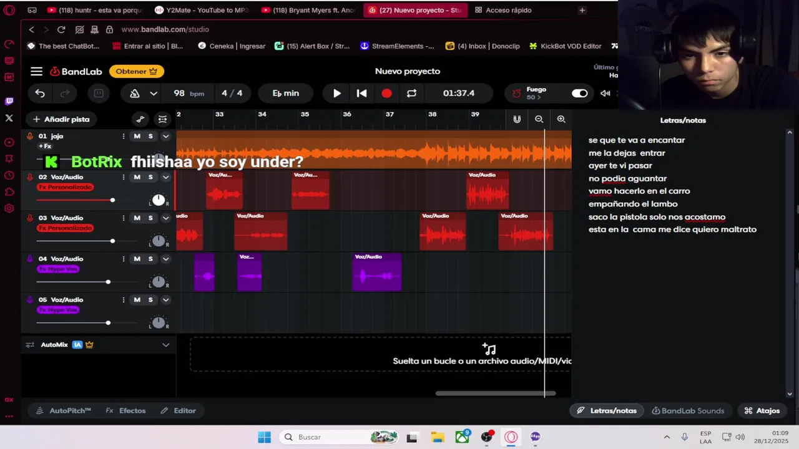Open the Editor tab

click(178, 411)
